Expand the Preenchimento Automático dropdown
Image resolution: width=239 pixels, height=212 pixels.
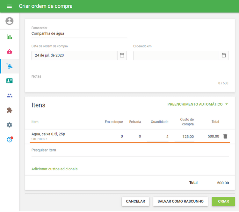[198, 104]
